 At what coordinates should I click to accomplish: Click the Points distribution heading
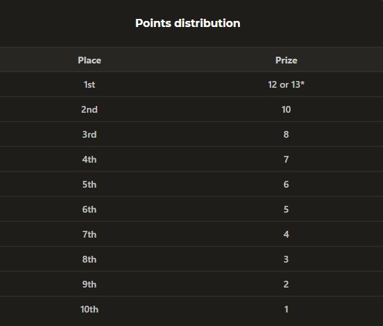[187, 24]
